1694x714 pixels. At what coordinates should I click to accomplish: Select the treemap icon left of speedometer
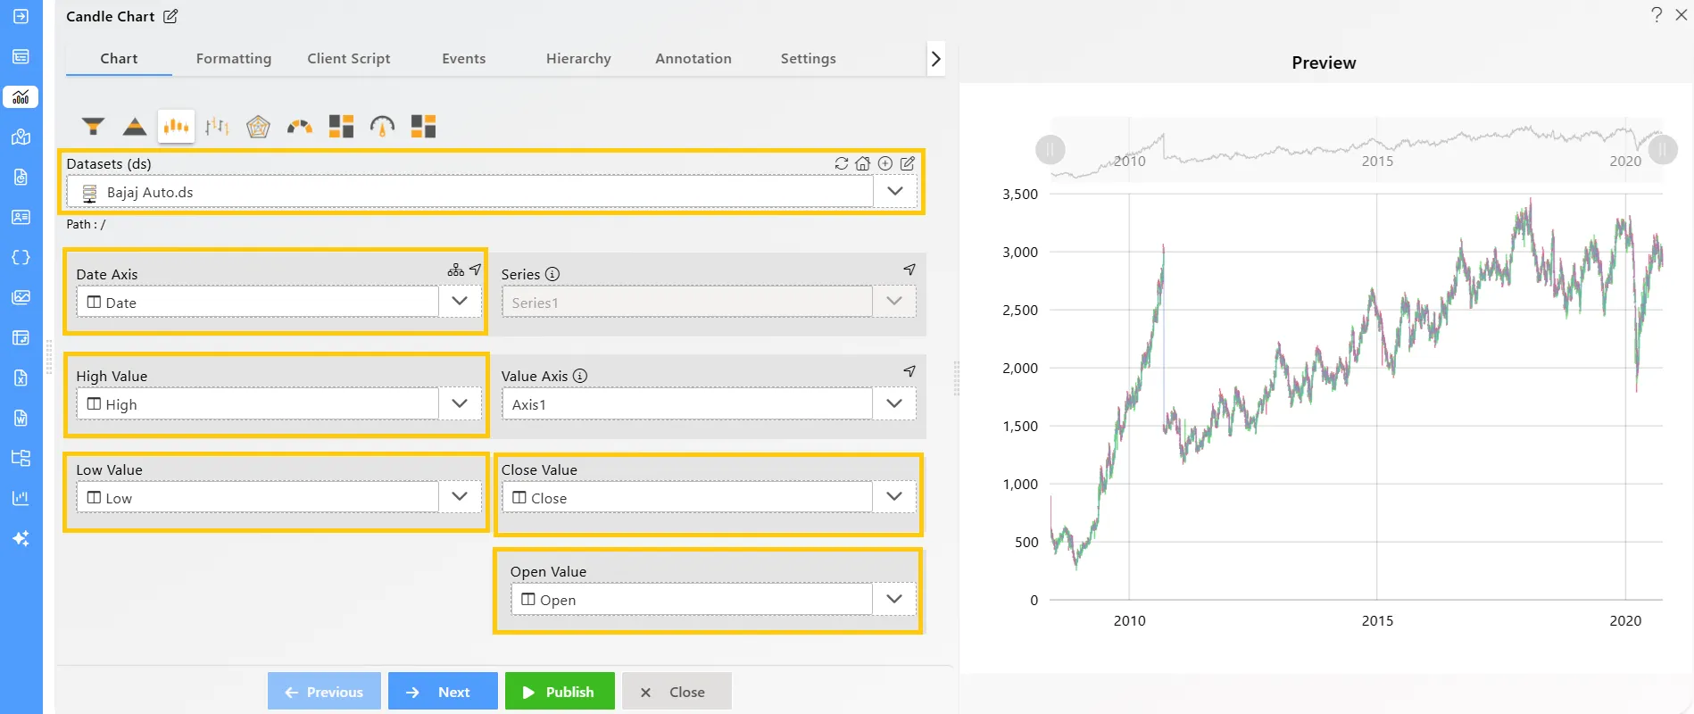pyautogui.click(x=341, y=126)
